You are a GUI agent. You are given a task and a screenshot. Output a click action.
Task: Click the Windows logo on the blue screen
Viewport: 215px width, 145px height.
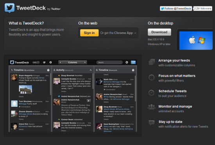[201, 41]
